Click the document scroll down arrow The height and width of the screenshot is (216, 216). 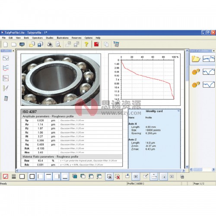pos(187,167)
